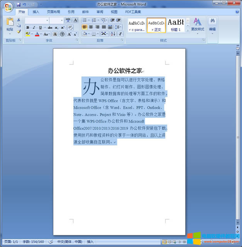Select the Format Painter brush
Screen dimensions: 242x247
click(x=19, y=31)
